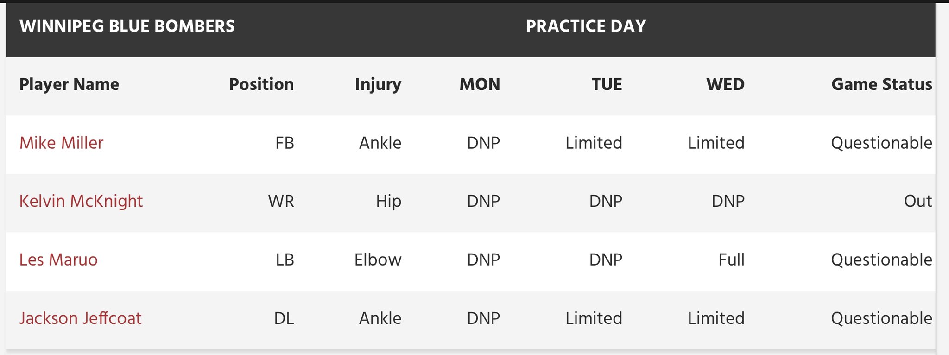Select Mike Miller's FB position cell

tap(285, 143)
